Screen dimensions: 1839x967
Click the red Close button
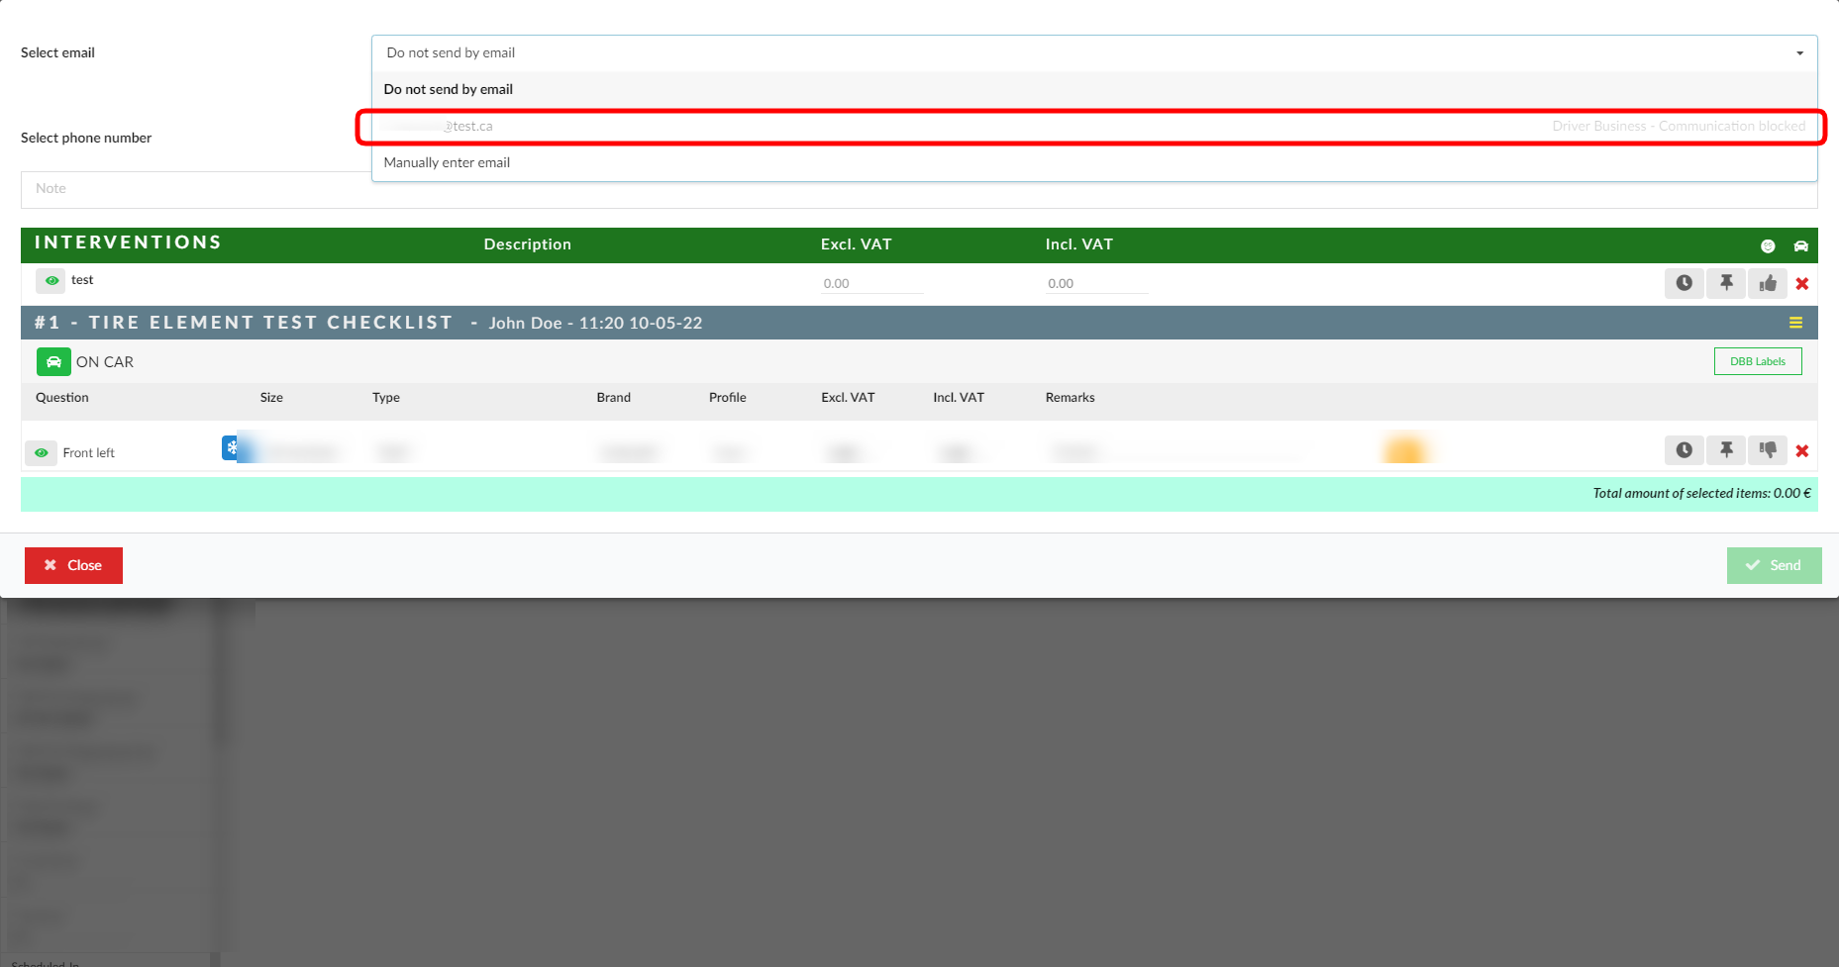tap(73, 565)
